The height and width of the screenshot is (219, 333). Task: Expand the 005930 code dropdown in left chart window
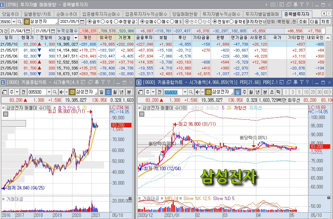click(x=49, y=92)
